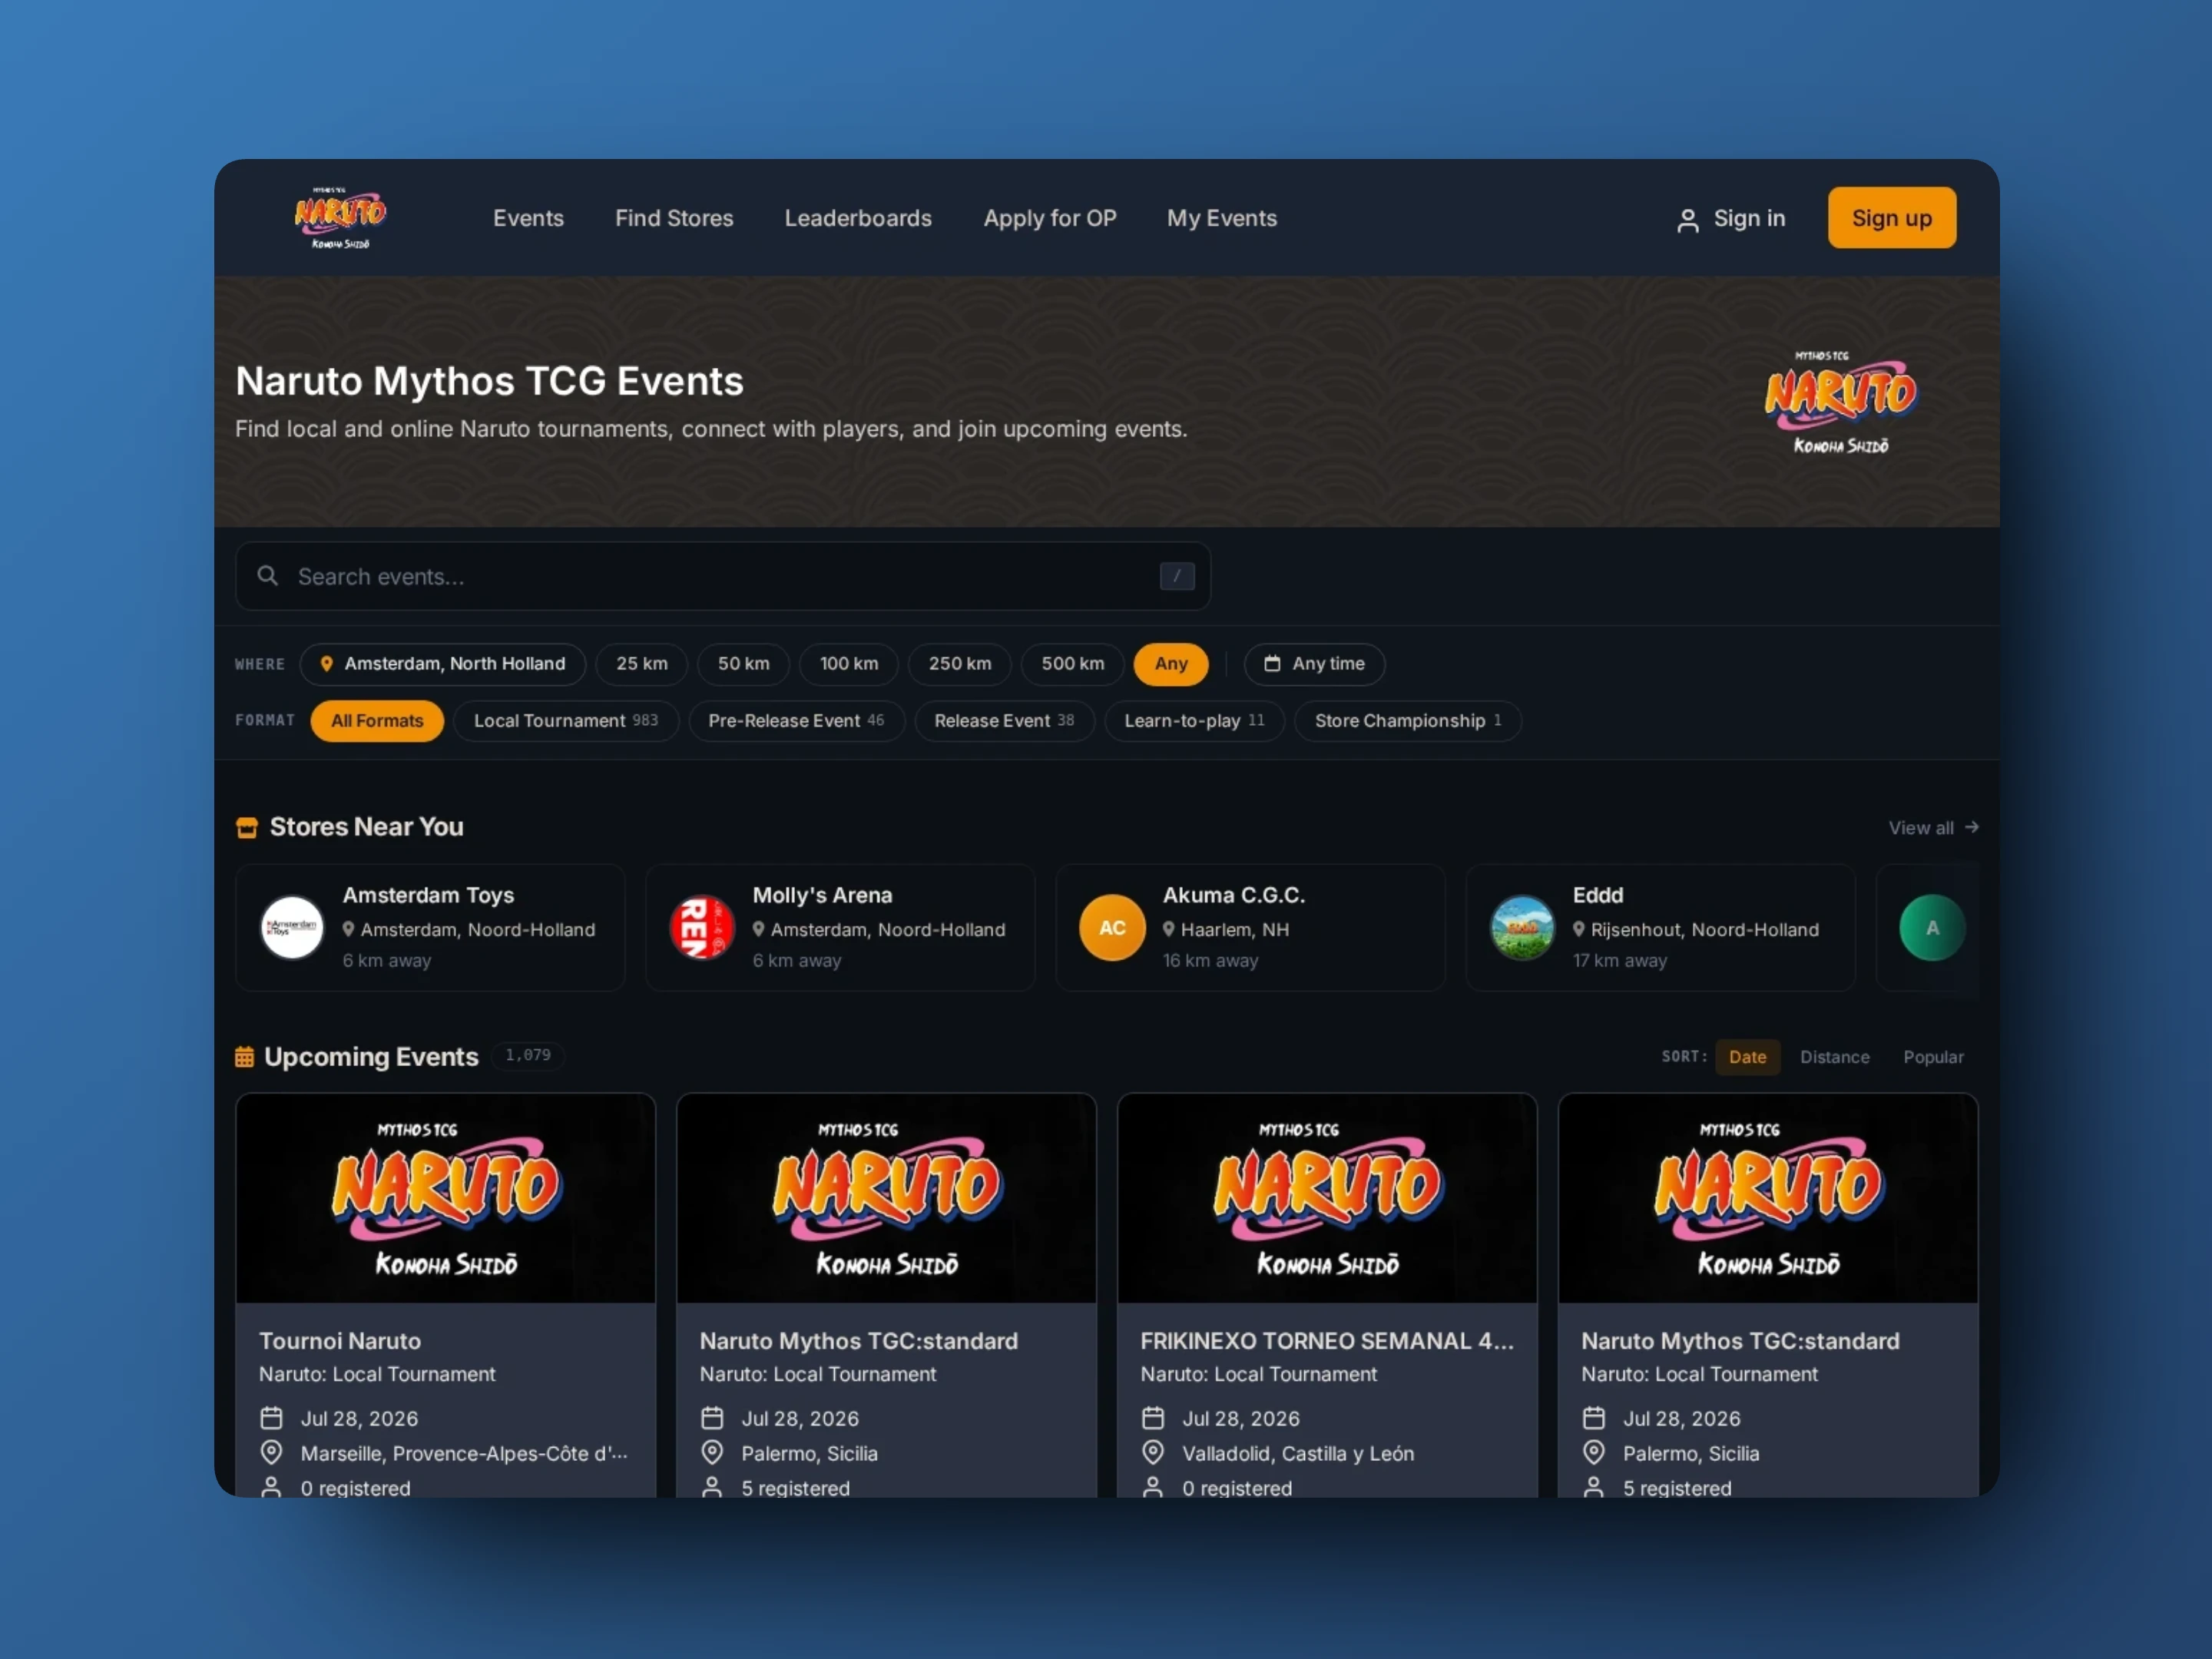Screen dimensions: 2212x1659
Task: Focus the Search events field
Action: 722,576
